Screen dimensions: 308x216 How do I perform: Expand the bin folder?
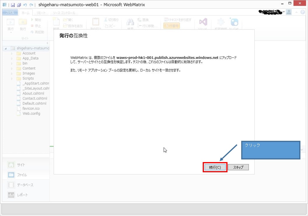pyautogui.click(x=12, y=64)
